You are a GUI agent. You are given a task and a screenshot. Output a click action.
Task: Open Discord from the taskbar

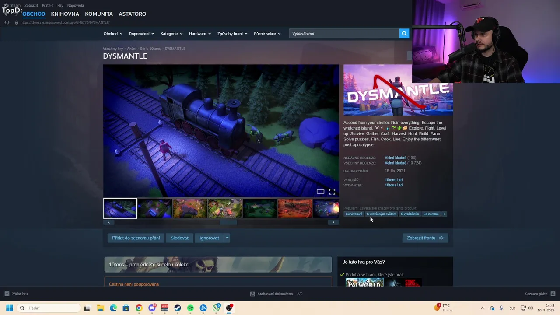(152, 308)
